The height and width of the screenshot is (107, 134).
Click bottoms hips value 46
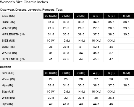(x=111, y=104)
